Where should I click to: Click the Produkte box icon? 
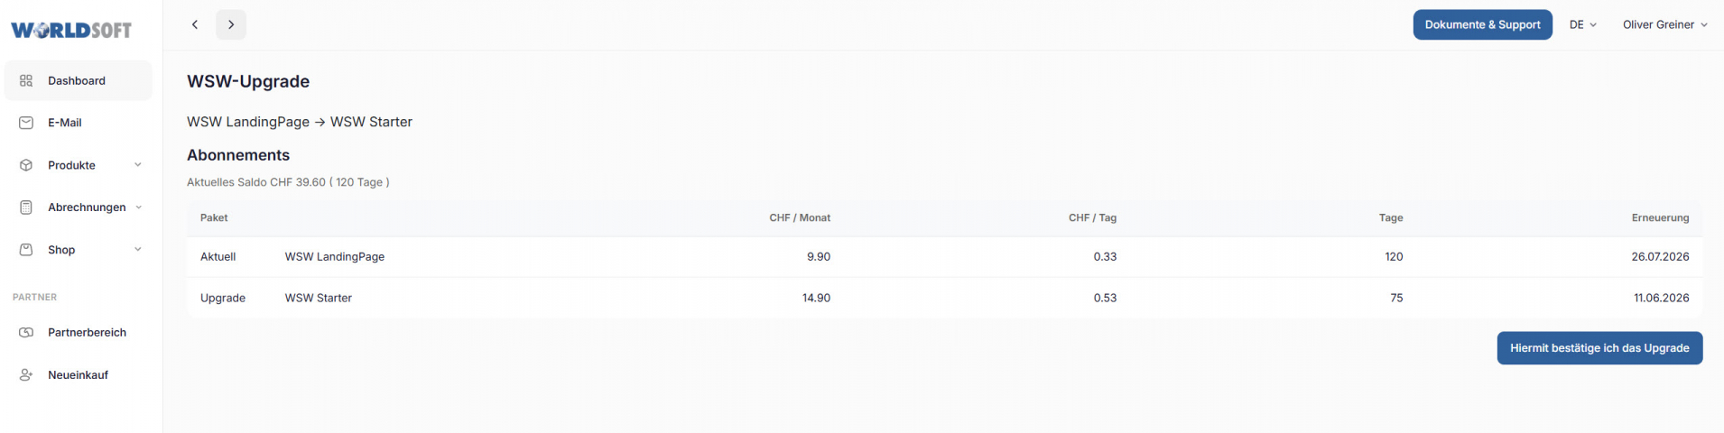click(26, 165)
